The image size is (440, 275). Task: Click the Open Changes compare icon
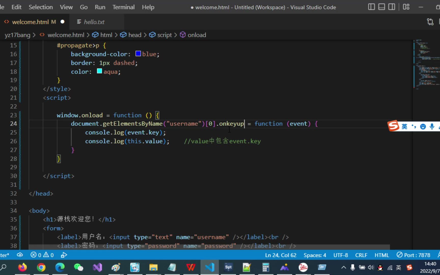coord(430,22)
